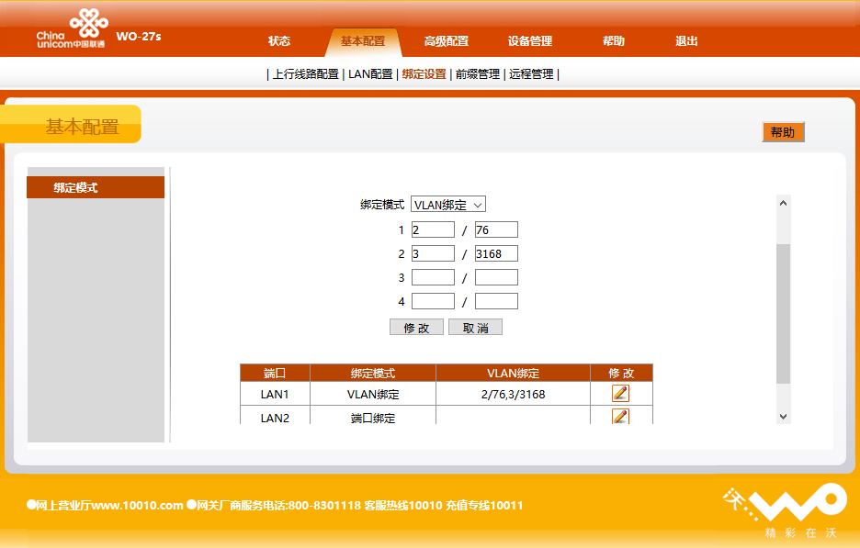This screenshot has height=548, width=860.
Task: Click the scrollbar down arrow
Action: click(783, 417)
